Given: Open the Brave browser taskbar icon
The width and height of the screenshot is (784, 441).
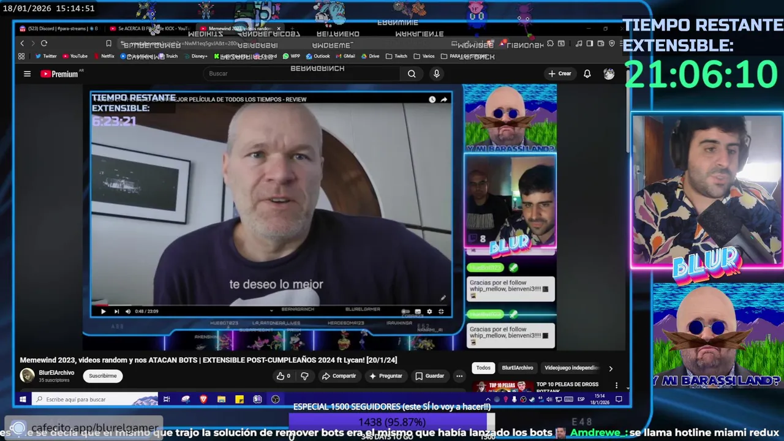Looking at the screenshot, I should (203, 399).
